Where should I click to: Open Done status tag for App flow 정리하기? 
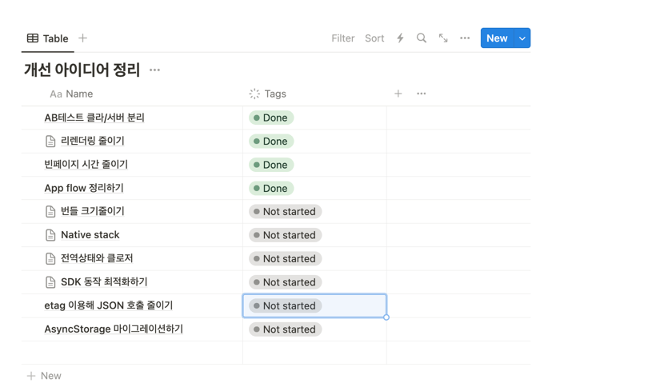pyautogui.click(x=271, y=189)
